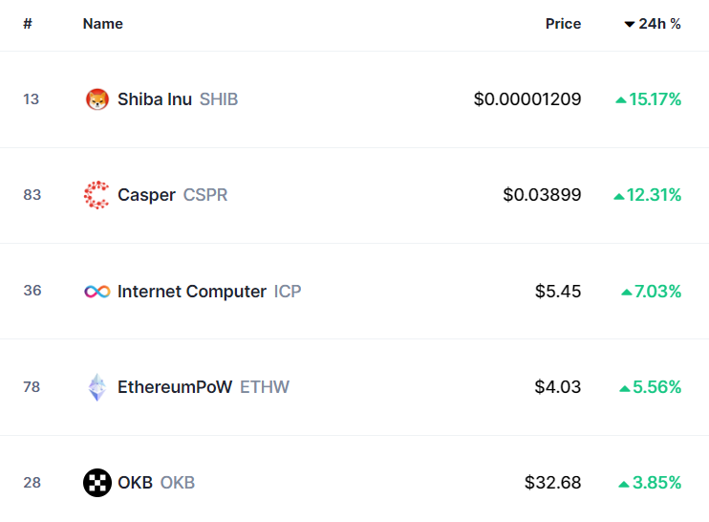Click the red Casper logo icon
Image resolution: width=709 pixels, height=522 pixels.
pyautogui.click(x=97, y=195)
